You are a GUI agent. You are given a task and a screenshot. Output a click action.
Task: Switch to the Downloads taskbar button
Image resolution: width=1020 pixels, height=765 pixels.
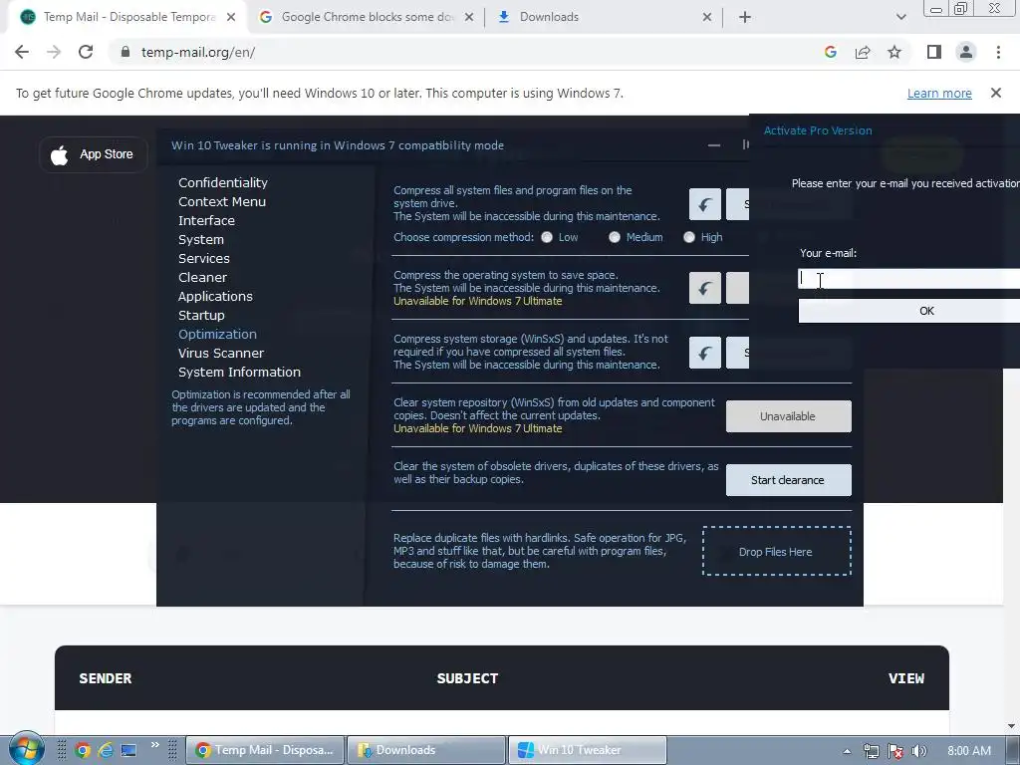coord(426,750)
